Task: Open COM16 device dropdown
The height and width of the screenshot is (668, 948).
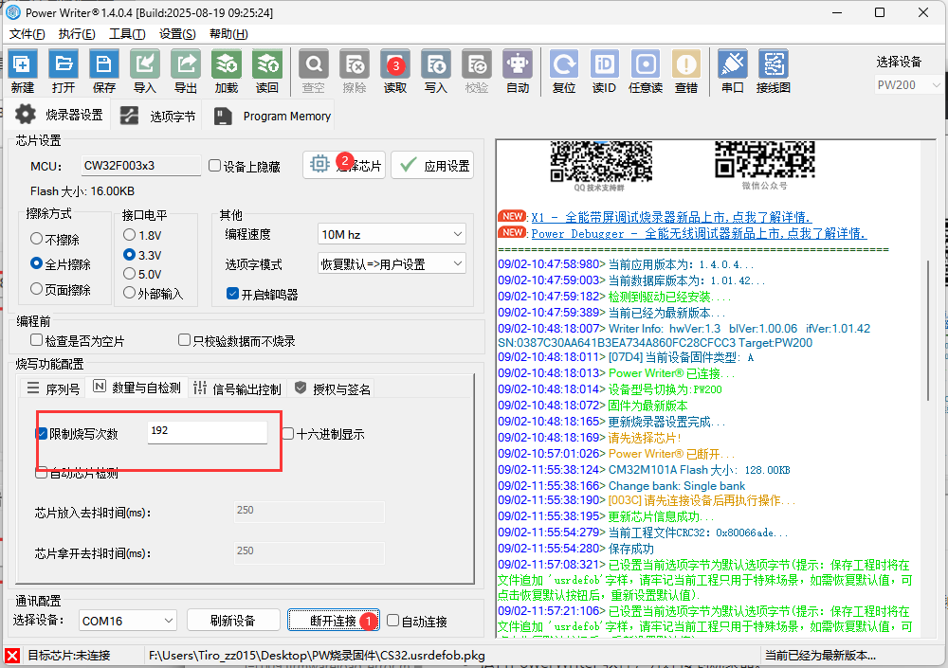Action: coord(128,621)
